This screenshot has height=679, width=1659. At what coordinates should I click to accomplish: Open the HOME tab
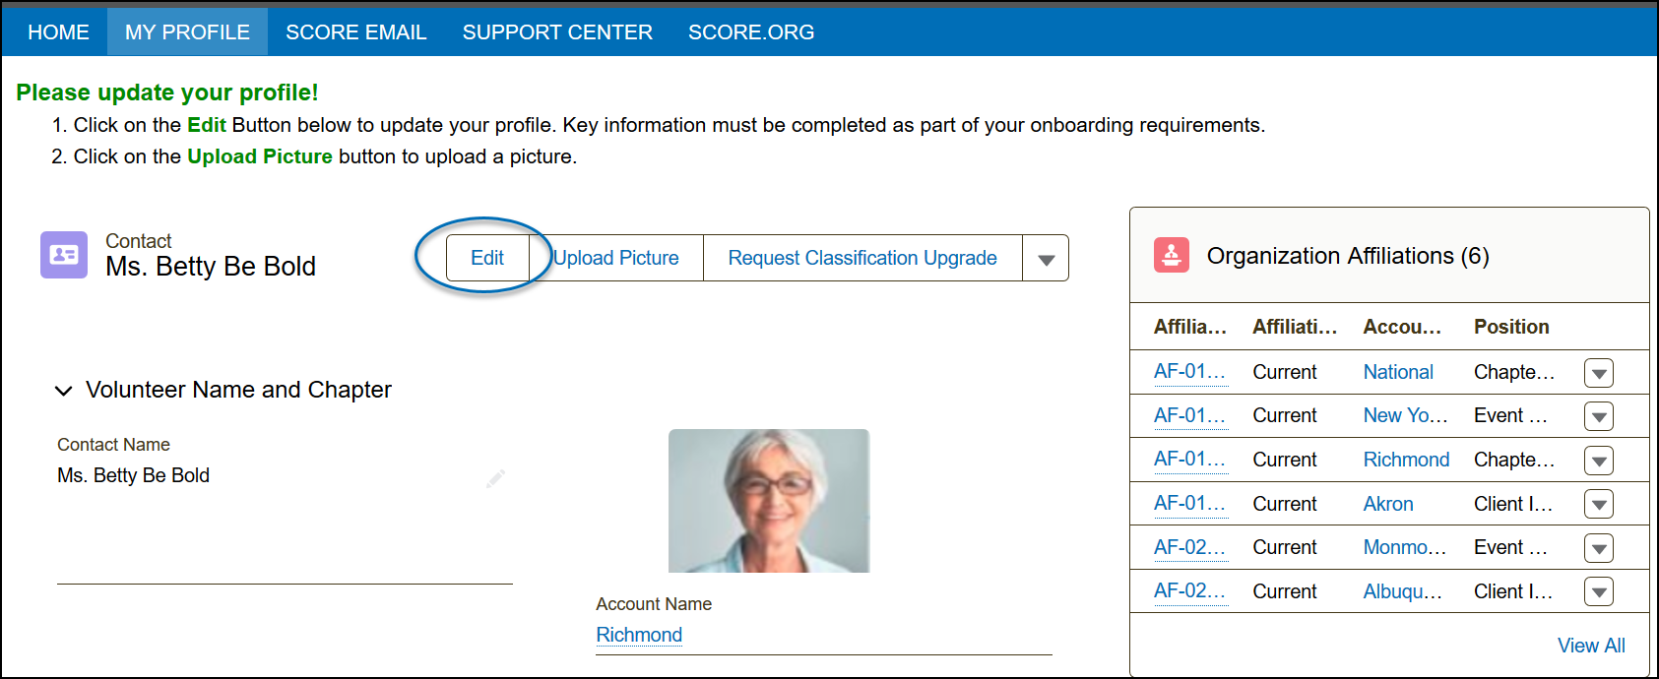click(58, 32)
